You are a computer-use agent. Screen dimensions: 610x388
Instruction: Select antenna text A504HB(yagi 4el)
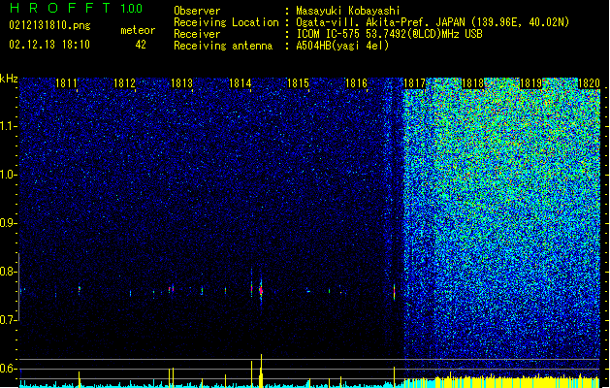tap(342, 46)
